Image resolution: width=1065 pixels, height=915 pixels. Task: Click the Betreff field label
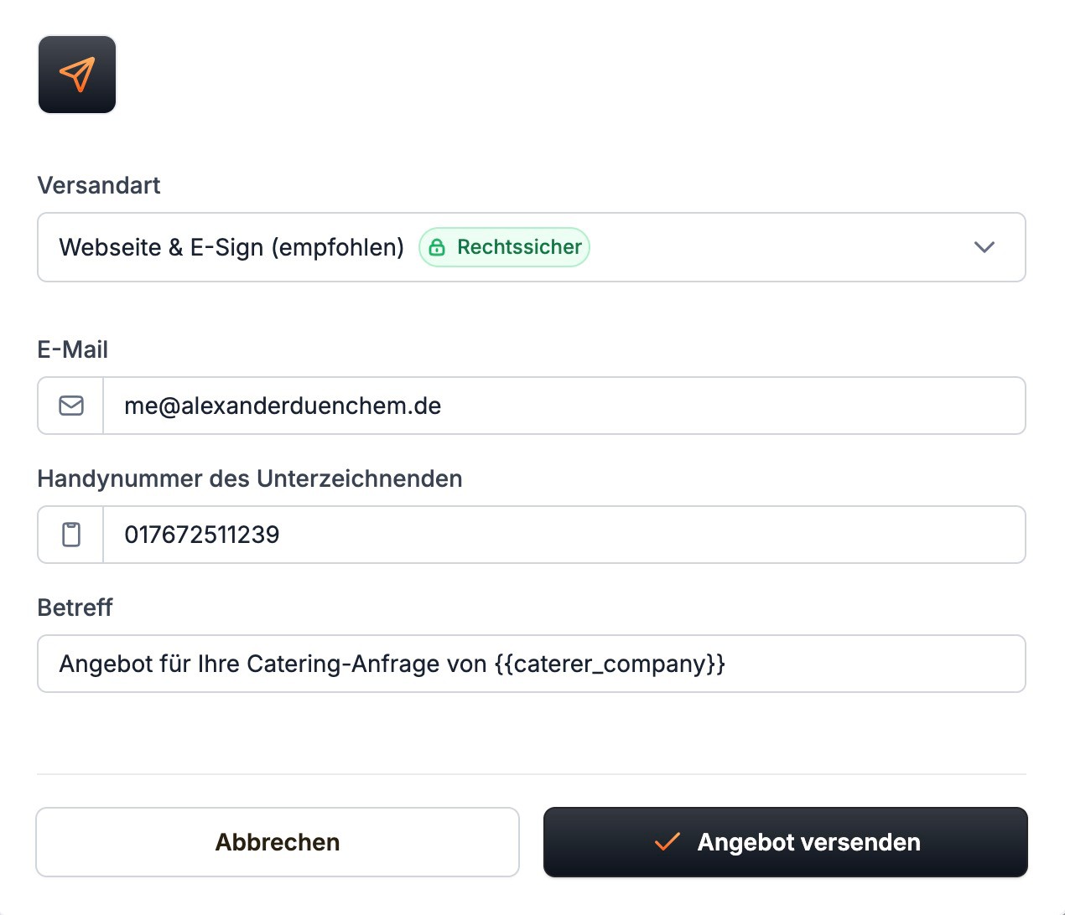coord(75,607)
